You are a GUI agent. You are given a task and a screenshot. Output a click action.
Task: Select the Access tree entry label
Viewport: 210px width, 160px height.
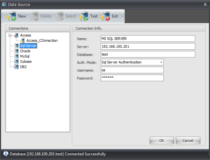(x=26, y=35)
